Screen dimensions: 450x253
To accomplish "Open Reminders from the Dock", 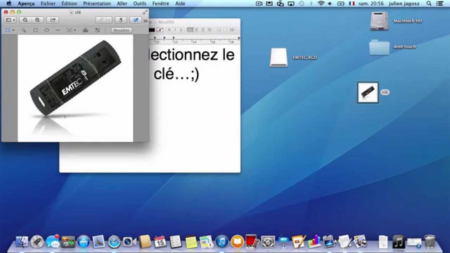I will [176, 241].
